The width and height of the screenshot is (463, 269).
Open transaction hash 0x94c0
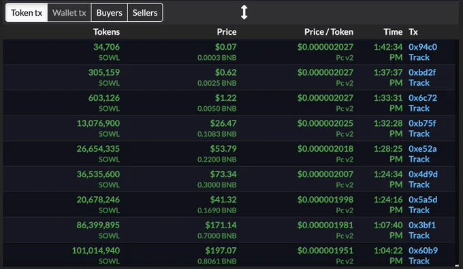[423, 47]
